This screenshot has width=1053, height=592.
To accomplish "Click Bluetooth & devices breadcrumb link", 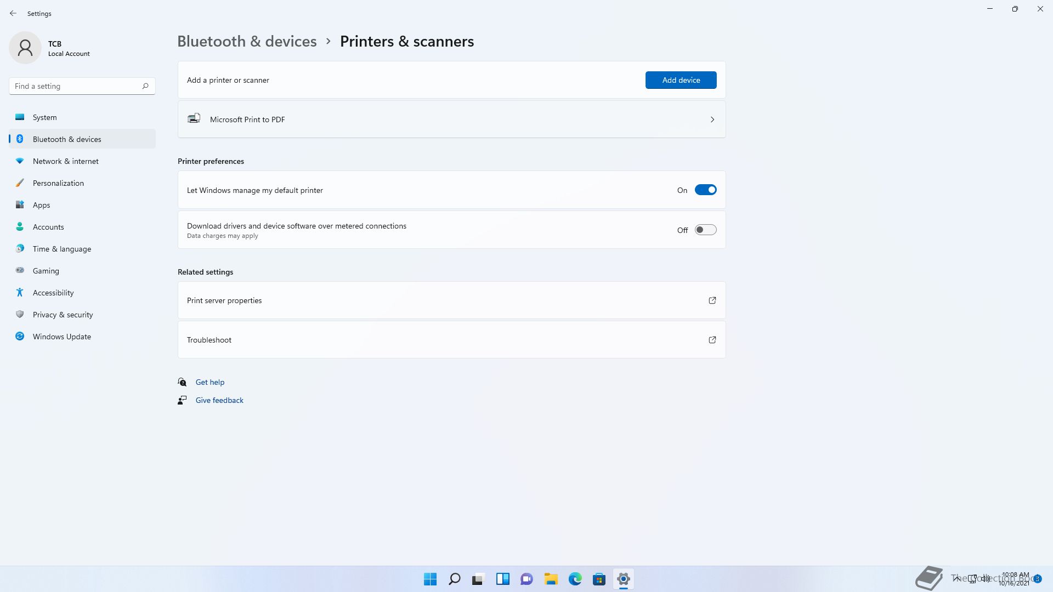I will (x=247, y=41).
